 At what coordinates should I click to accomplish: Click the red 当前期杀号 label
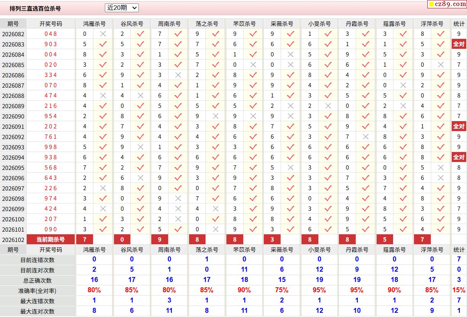pos(51,240)
